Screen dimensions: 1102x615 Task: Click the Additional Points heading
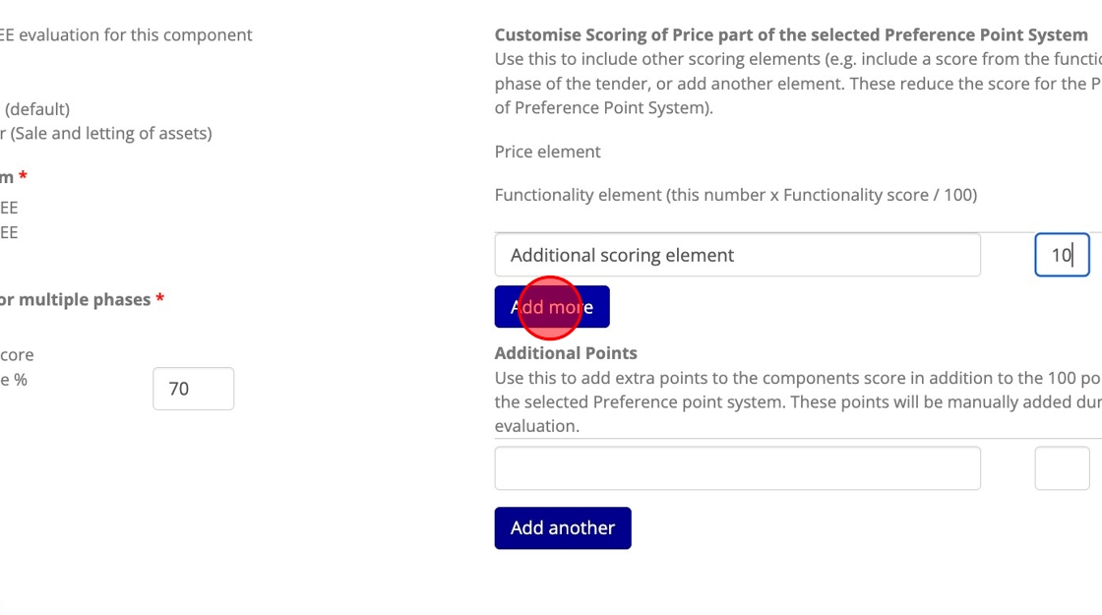(566, 353)
